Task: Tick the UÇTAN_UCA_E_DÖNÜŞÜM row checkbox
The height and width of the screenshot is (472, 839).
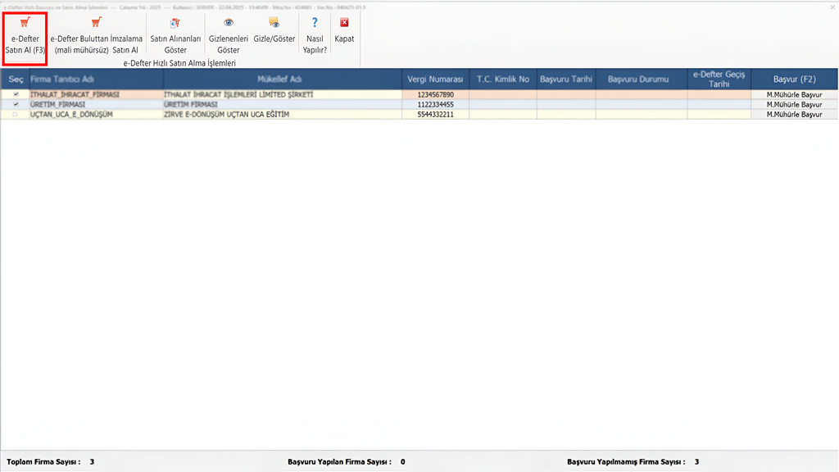Action: [x=15, y=115]
